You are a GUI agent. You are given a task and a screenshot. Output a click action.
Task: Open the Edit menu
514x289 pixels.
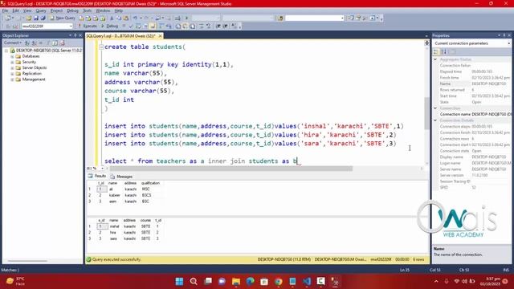[15, 10]
